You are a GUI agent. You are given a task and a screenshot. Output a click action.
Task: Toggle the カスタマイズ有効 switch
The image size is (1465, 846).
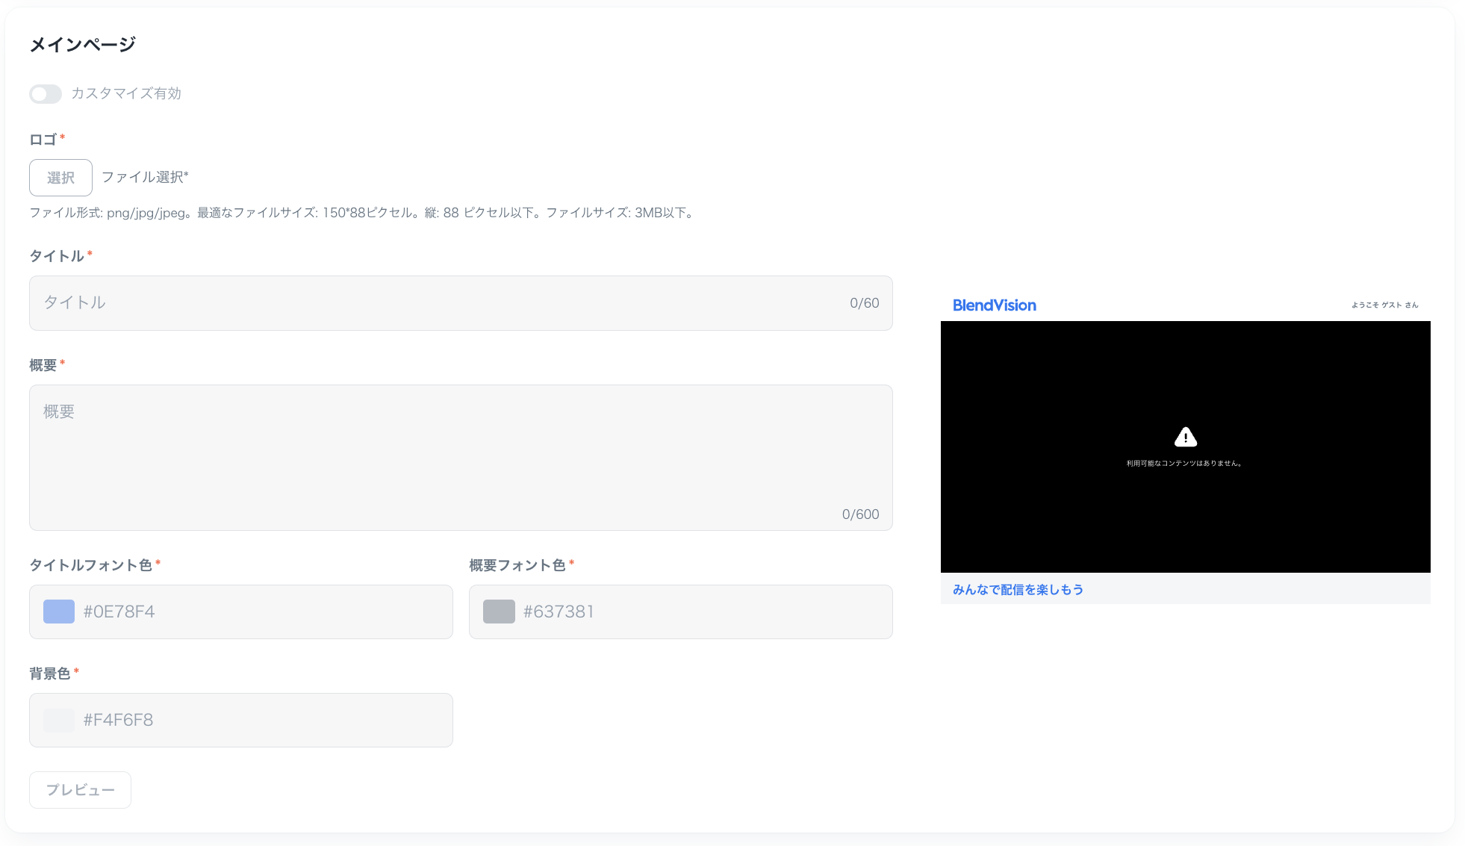[x=46, y=94]
